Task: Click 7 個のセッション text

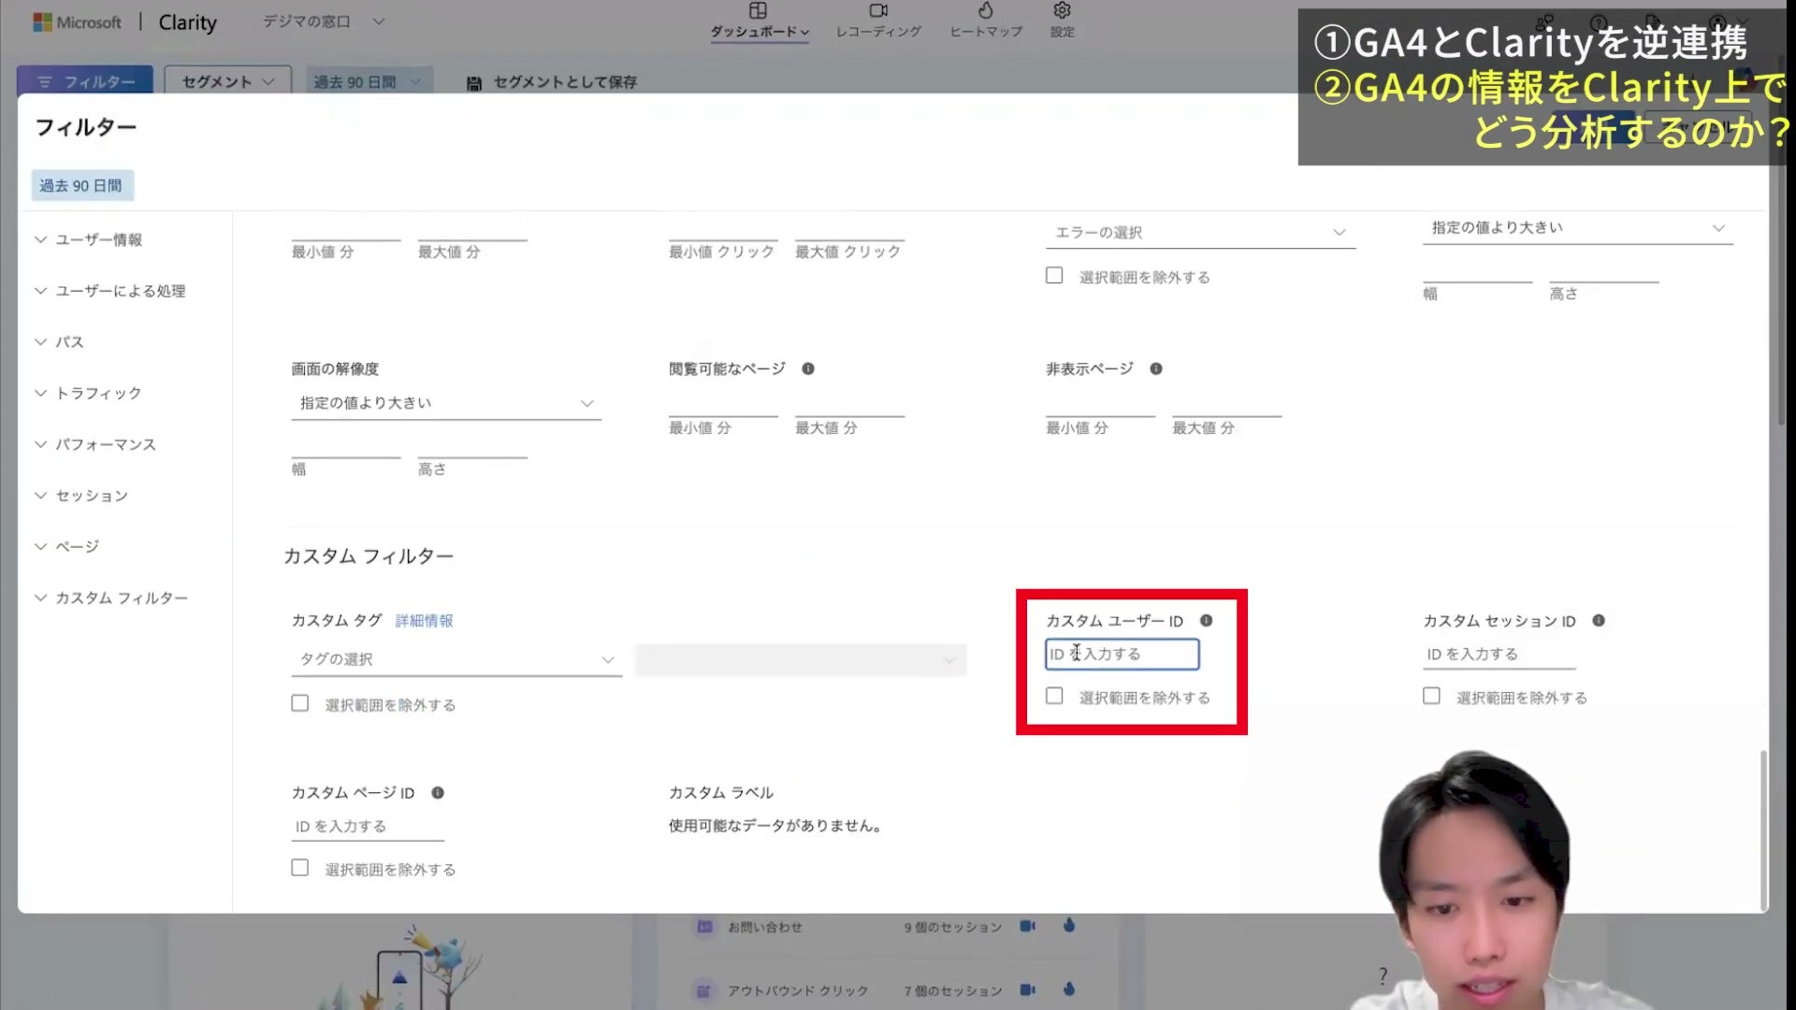Action: tap(952, 990)
